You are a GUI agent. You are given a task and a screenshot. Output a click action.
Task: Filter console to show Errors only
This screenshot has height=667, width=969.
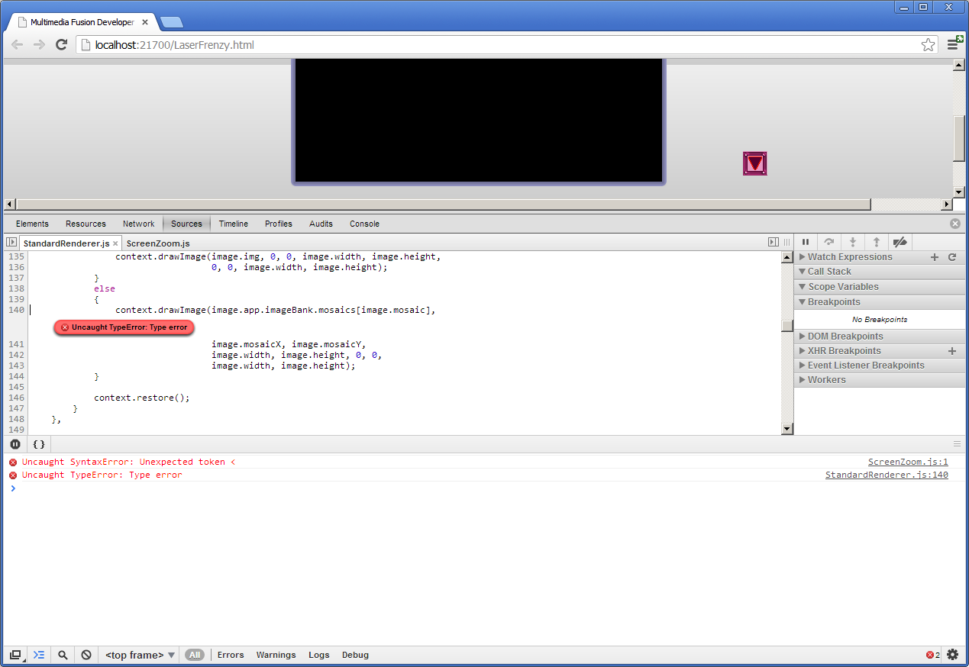[x=231, y=655]
